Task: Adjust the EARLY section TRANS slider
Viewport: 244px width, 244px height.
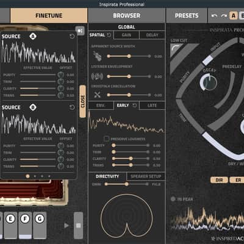Action: point(131,165)
